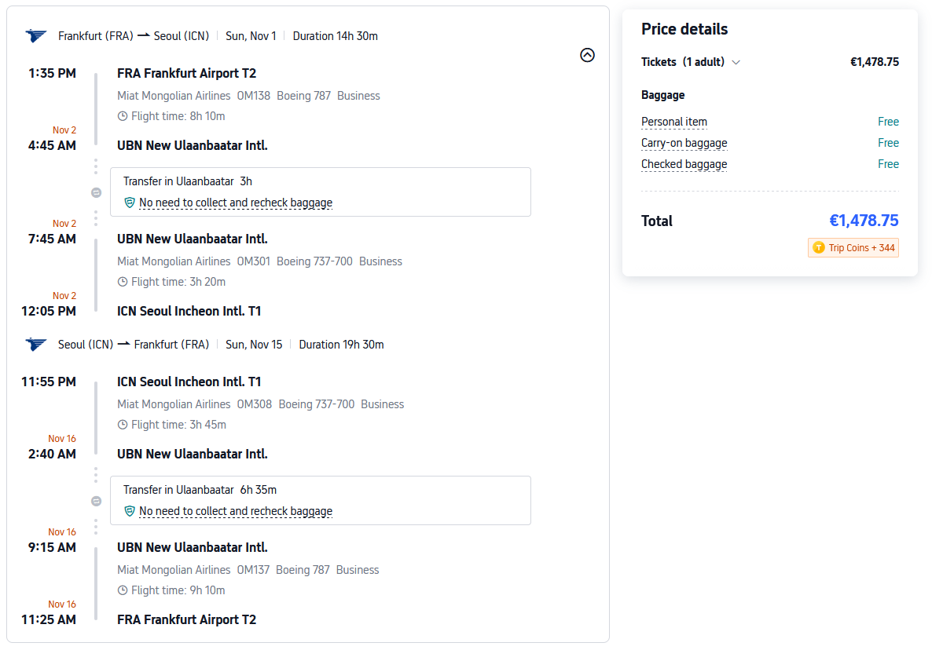This screenshot has width=932, height=650.
Task: Open the Personal item baggage info
Action: point(673,122)
